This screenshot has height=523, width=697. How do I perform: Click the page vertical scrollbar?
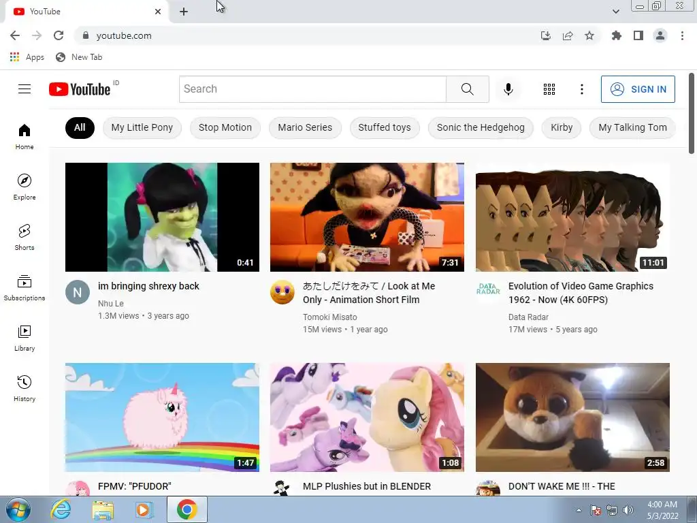[692, 114]
